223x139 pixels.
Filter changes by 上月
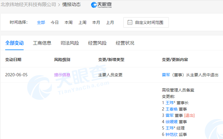(x=110, y=22)
